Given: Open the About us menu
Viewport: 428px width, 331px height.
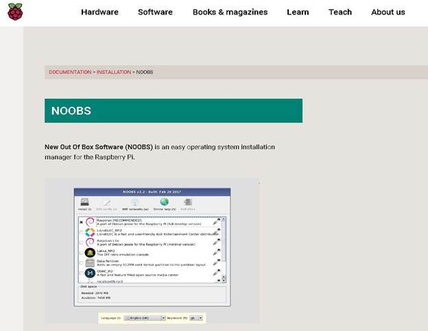Looking at the screenshot, I should 388,12.
